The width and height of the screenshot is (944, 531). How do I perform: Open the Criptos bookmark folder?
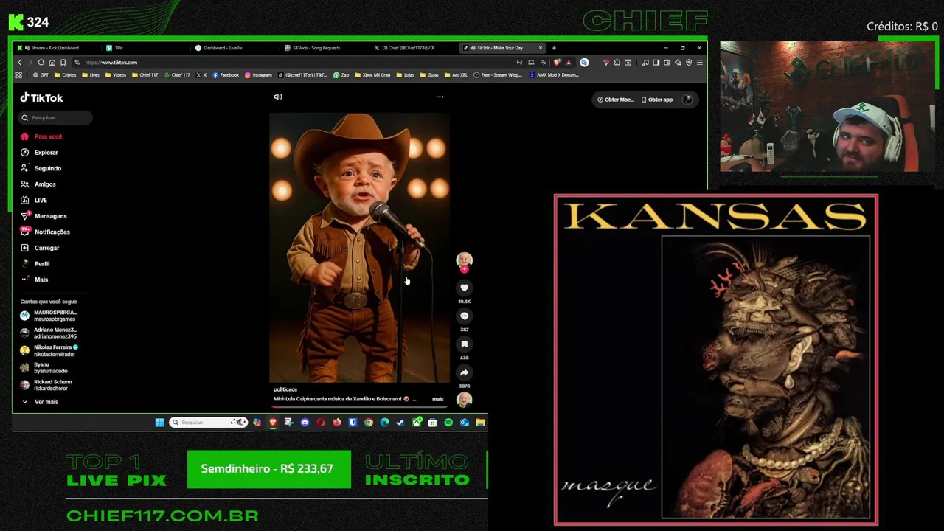pyautogui.click(x=65, y=75)
